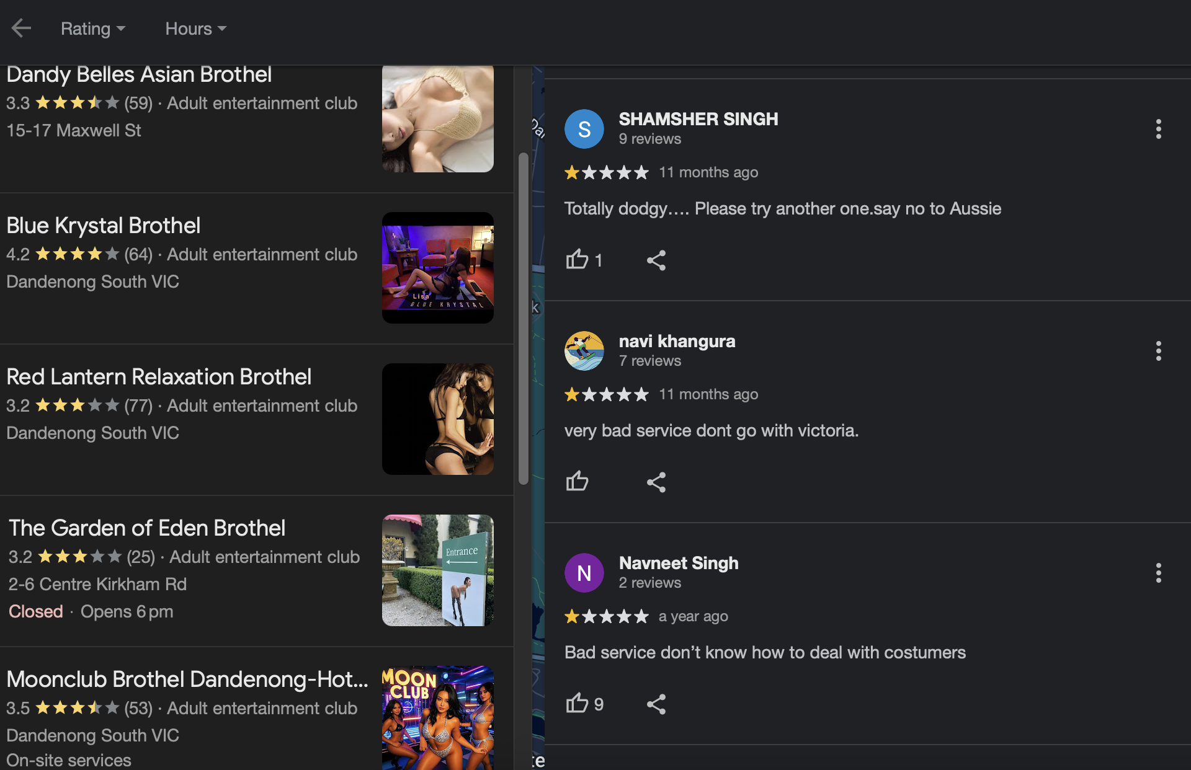Screen dimensions: 1191x770
Task: Click '7 reviews' under navi khangura
Action: click(649, 361)
